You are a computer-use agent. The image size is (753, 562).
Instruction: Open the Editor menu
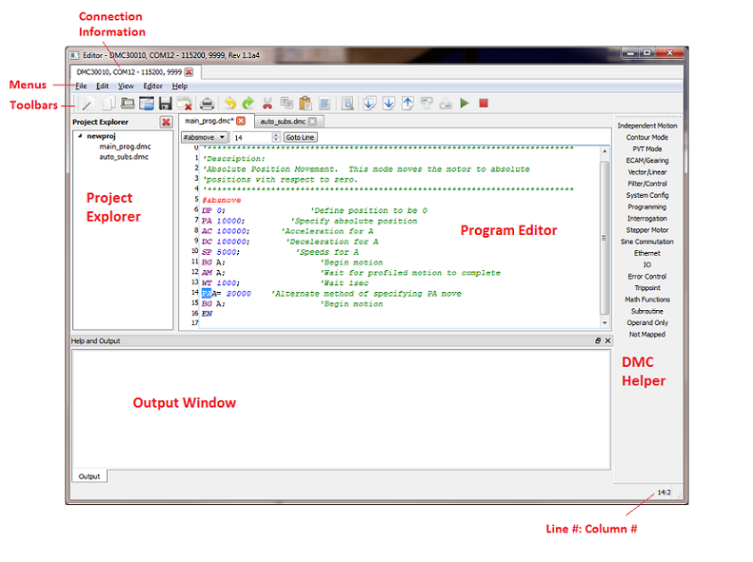152,86
